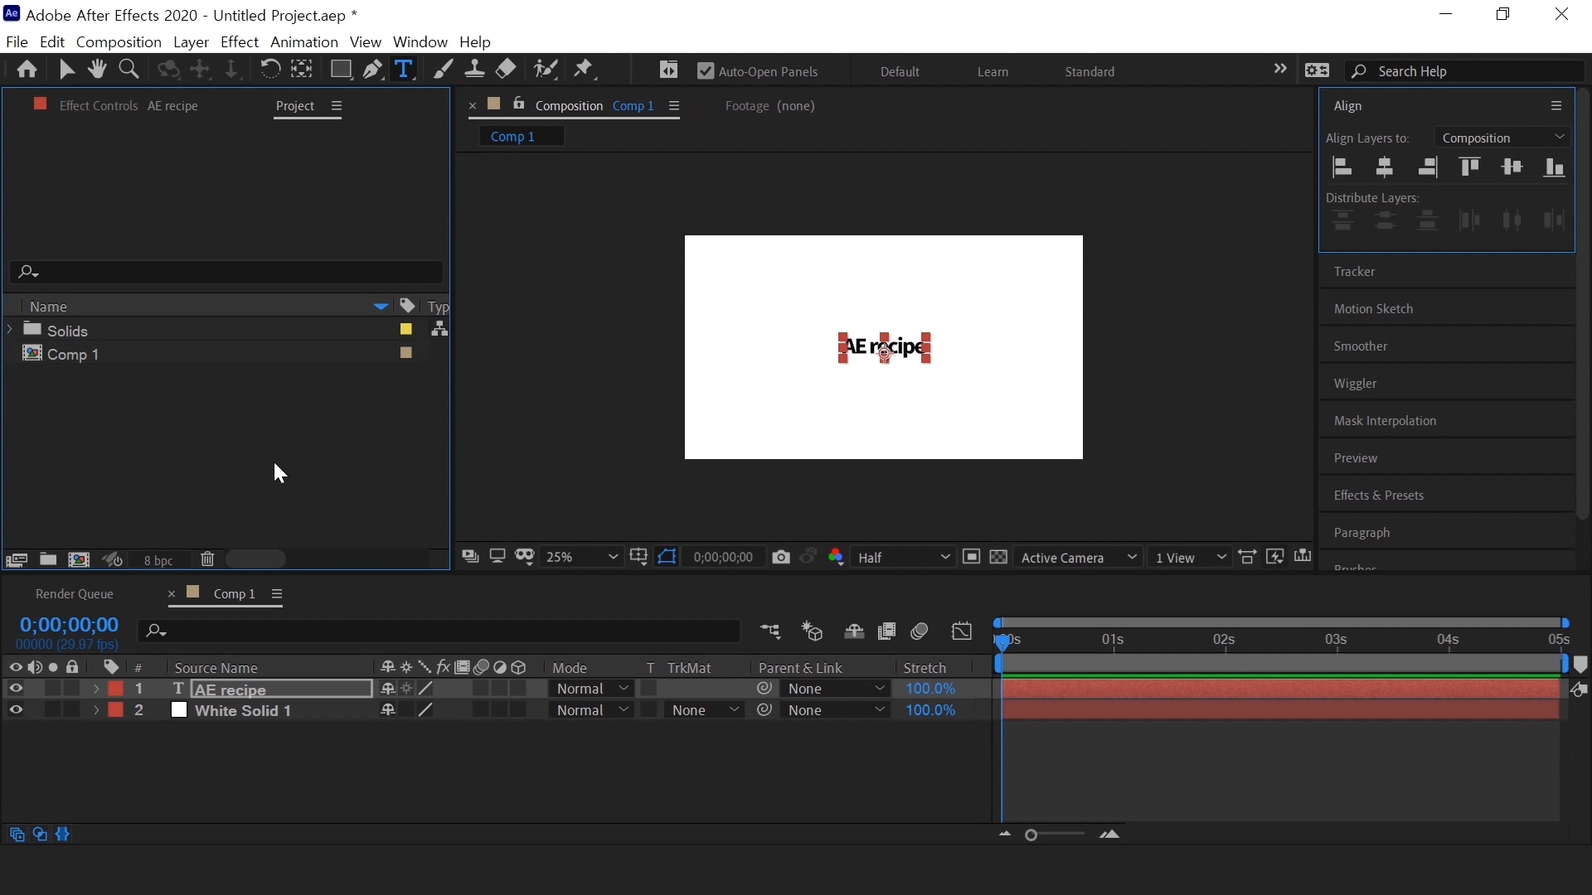Image resolution: width=1592 pixels, height=895 pixels.
Task: Switch to Render Queue tab
Action: (75, 594)
